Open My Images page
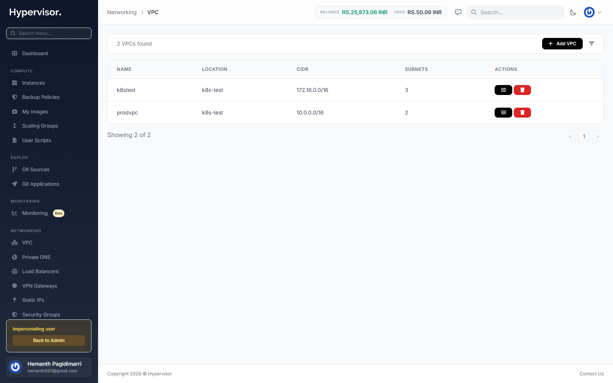 (x=49, y=112)
